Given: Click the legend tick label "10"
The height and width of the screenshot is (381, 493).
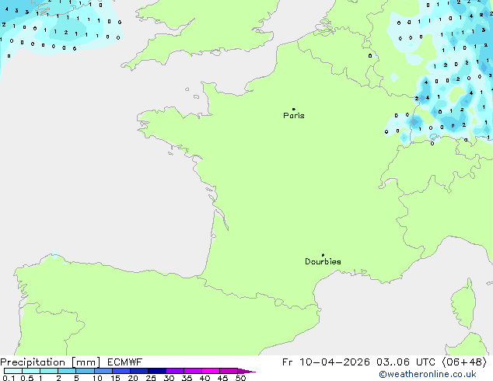Looking at the screenshot, I should point(97,378).
